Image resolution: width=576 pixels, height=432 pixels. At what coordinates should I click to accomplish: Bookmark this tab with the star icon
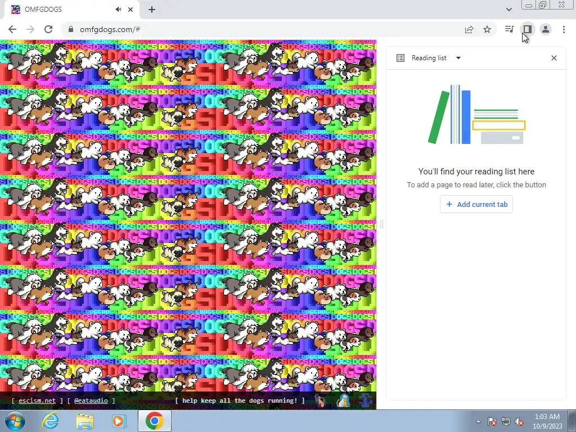click(487, 29)
